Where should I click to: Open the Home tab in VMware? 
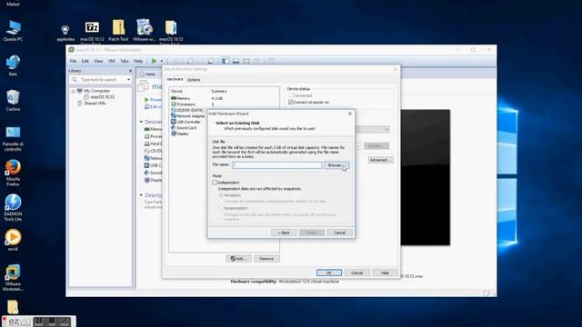pyautogui.click(x=147, y=74)
